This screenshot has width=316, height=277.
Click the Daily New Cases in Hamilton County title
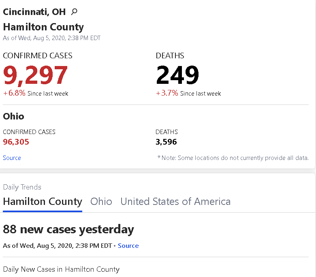click(x=61, y=269)
